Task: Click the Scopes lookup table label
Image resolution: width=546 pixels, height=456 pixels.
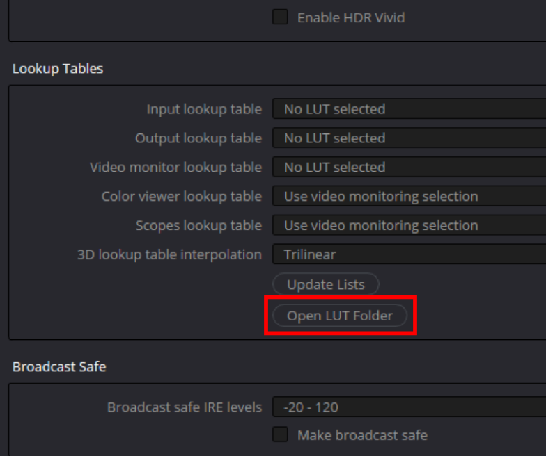Action: tap(198, 226)
